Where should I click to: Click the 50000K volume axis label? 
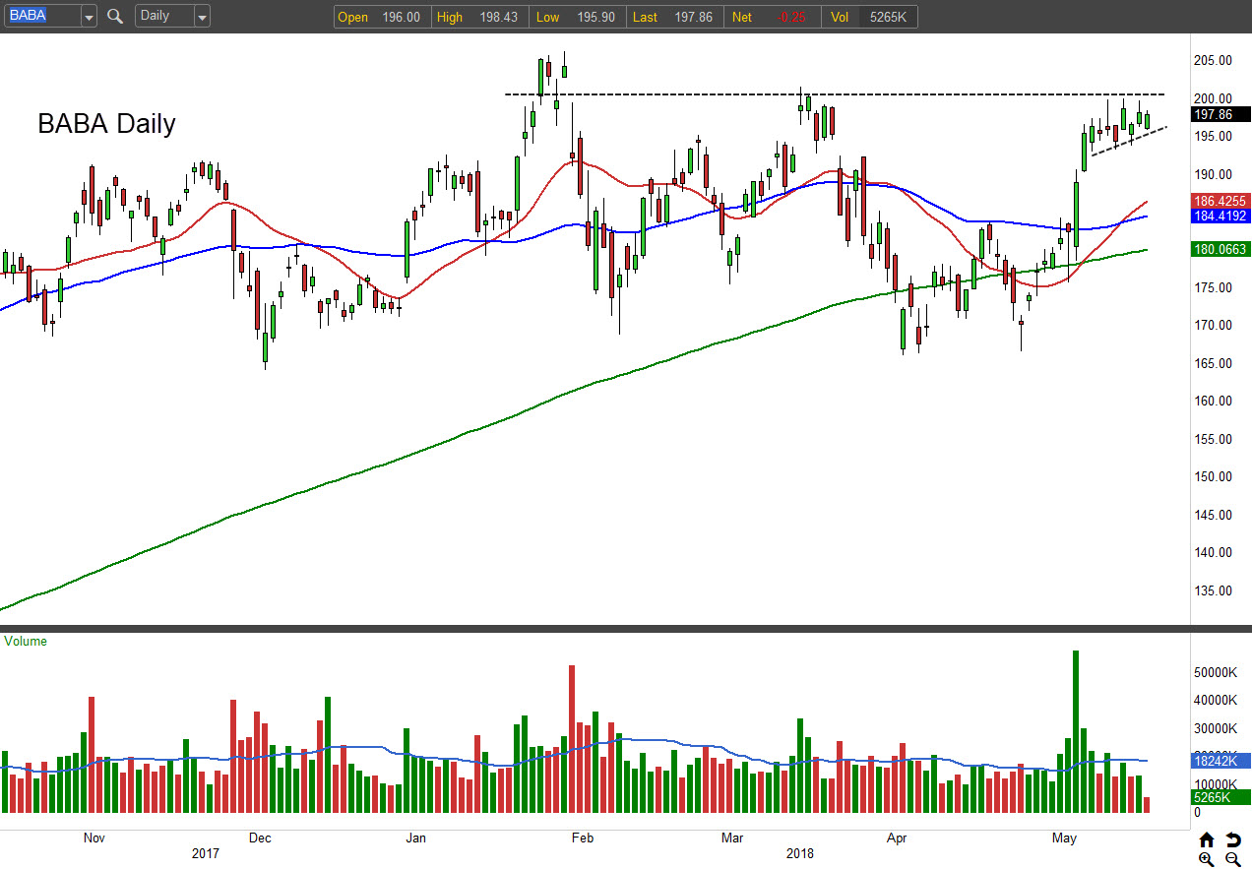1215,673
